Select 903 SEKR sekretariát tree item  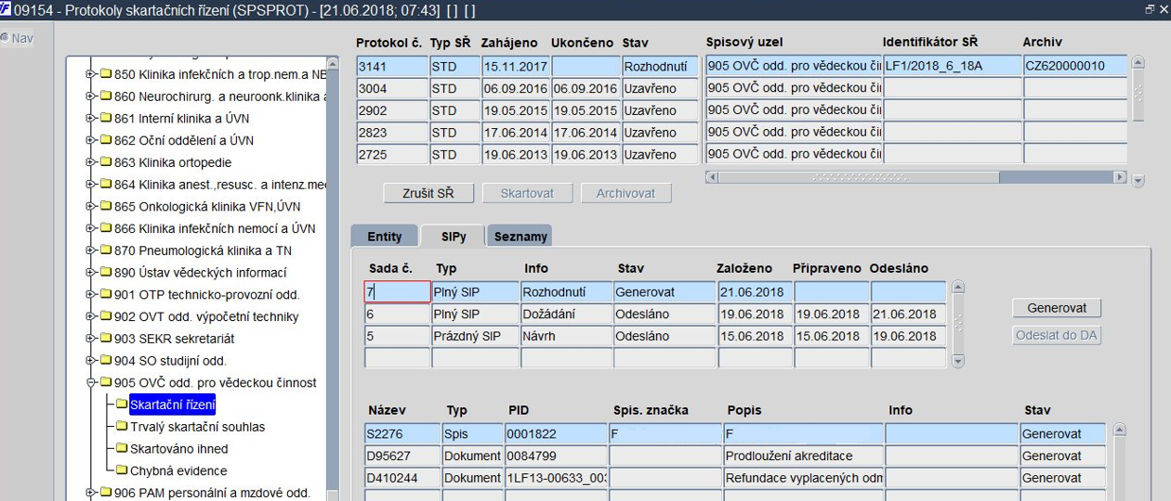(174, 339)
